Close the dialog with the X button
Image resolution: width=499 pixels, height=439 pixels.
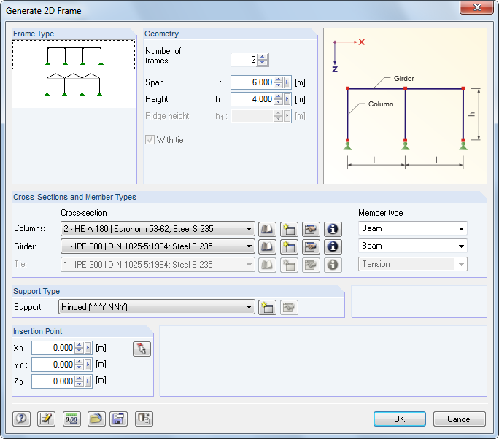476,7
